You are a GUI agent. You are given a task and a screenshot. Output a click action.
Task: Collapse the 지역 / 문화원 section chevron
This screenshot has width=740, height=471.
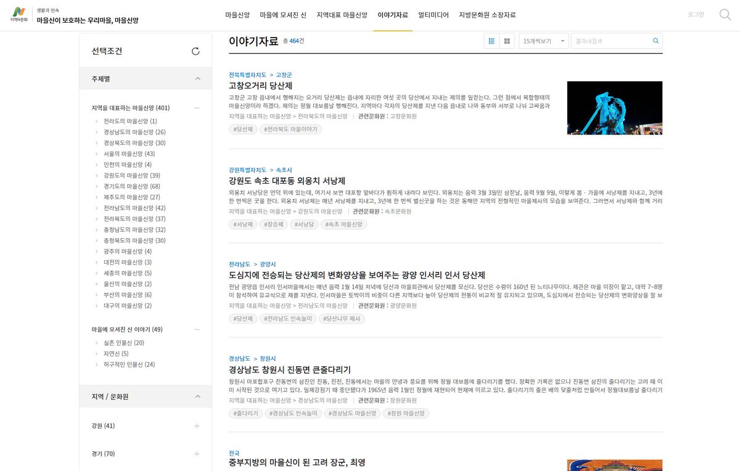pyautogui.click(x=197, y=396)
